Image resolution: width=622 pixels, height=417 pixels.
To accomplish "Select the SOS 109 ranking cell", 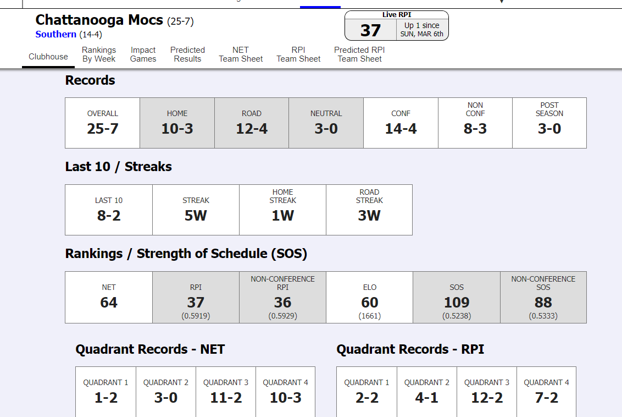I will [x=457, y=297].
